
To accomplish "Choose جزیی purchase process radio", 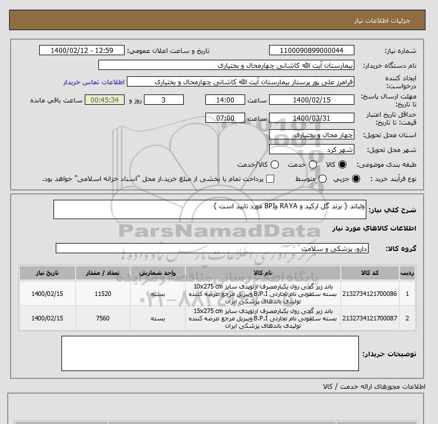I will (x=356, y=179).
